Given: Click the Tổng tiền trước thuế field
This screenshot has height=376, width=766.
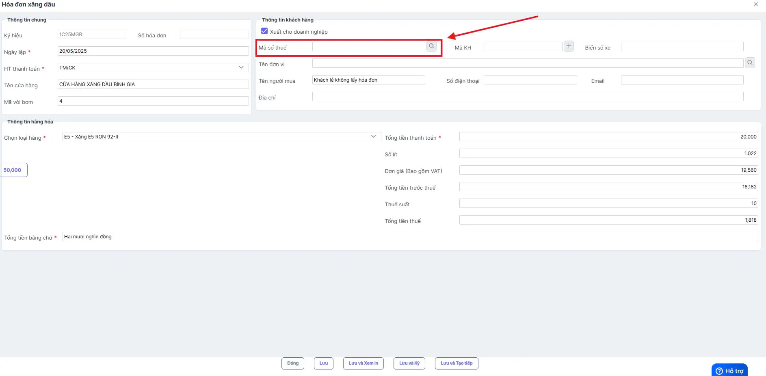Looking at the screenshot, I should (x=608, y=186).
